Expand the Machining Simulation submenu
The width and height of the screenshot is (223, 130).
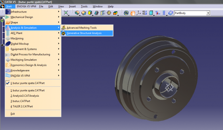click(33, 60)
